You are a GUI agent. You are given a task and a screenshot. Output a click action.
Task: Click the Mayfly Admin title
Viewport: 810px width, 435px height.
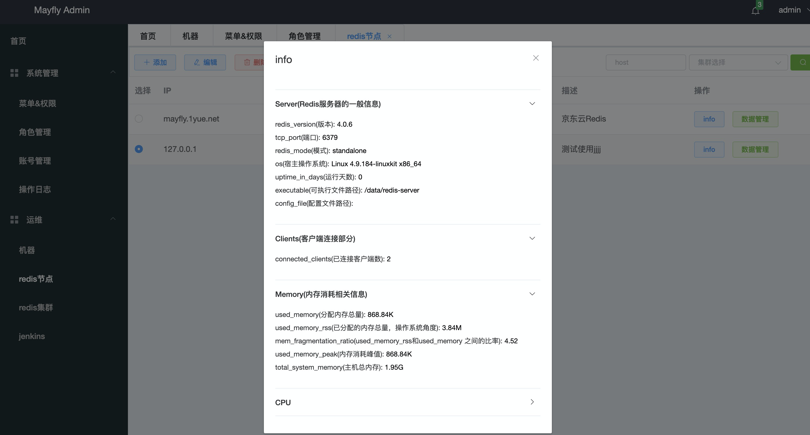pyautogui.click(x=62, y=10)
